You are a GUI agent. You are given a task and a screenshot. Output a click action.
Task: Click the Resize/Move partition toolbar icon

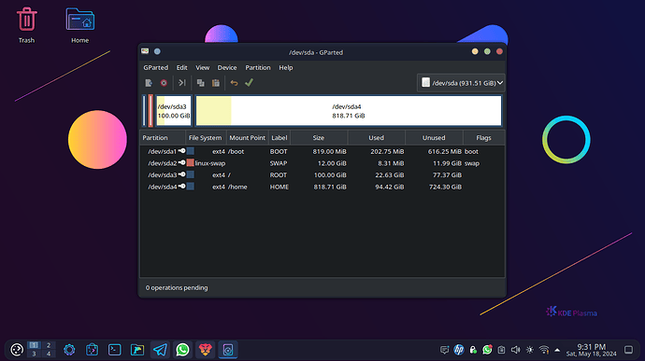[182, 83]
